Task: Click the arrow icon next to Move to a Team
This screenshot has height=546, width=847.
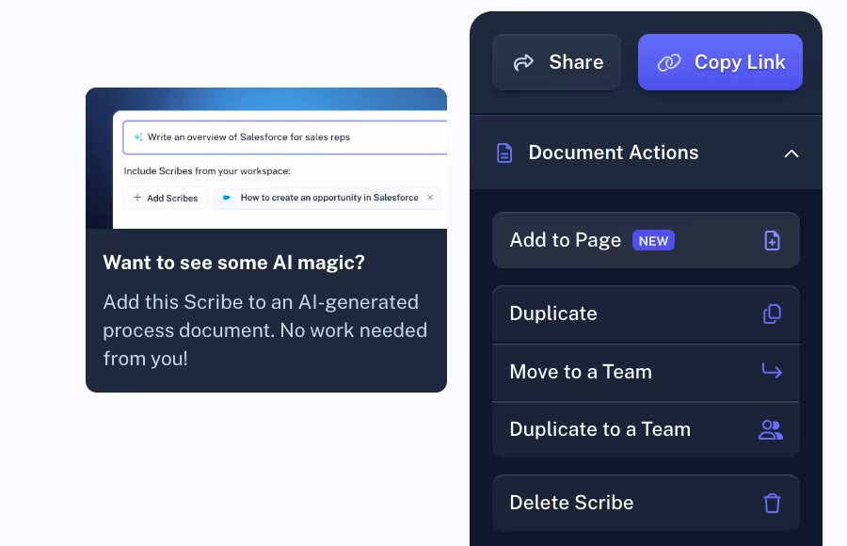Action: click(x=772, y=371)
